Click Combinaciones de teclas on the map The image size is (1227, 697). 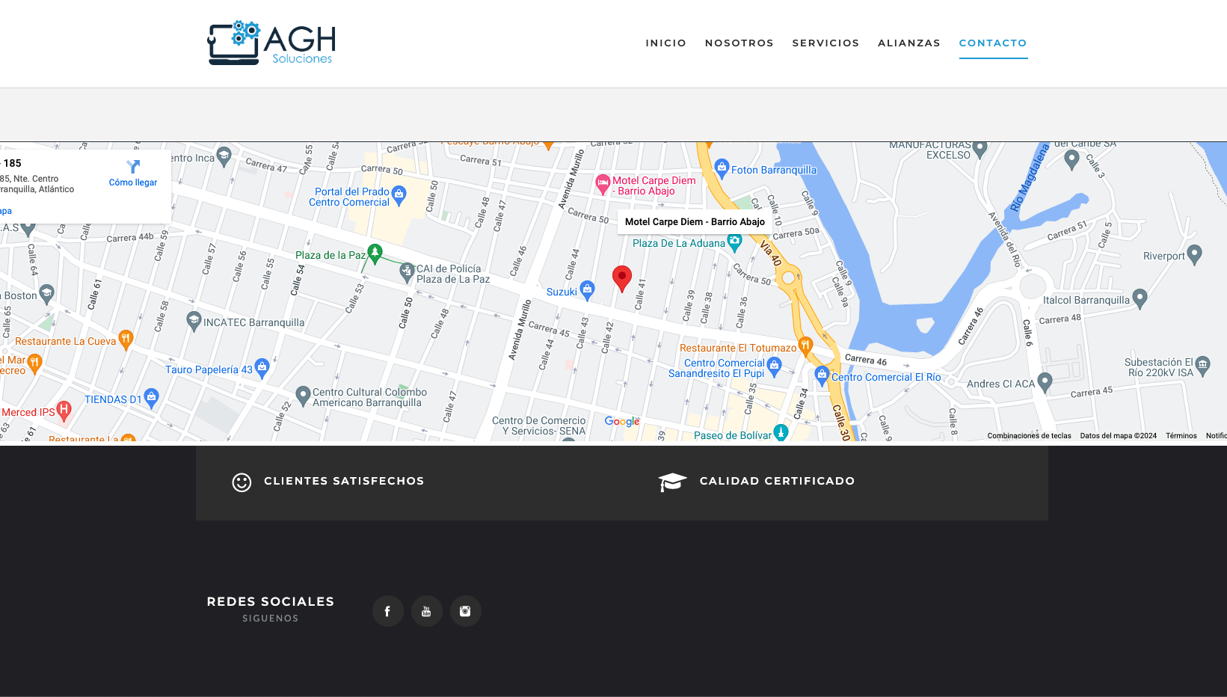click(x=1029, y=436)
